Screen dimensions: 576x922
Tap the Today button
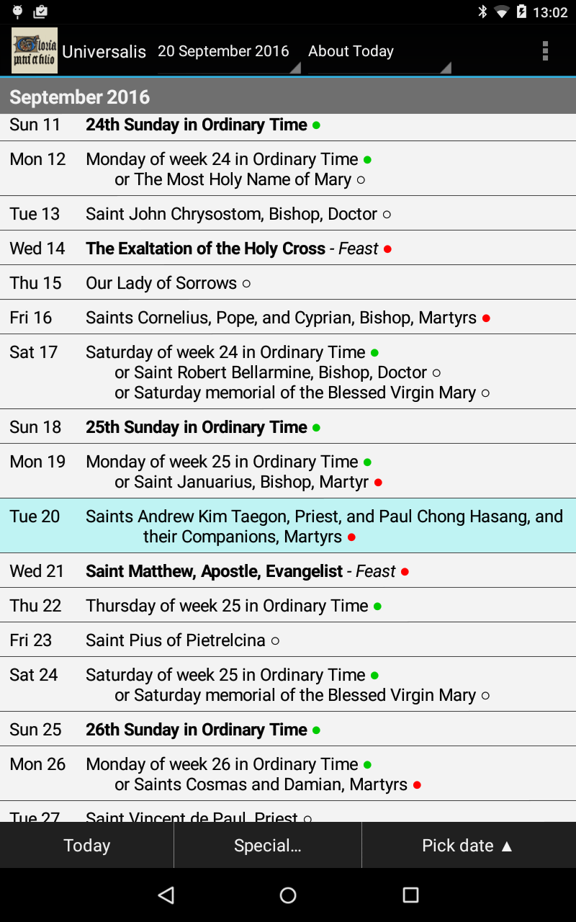[x=86, y=846]
